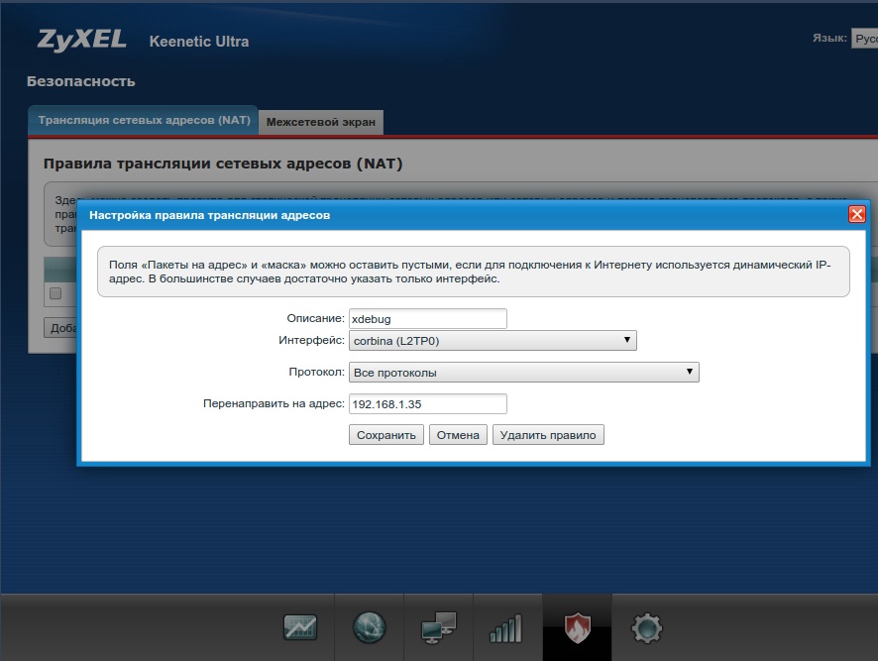Toggle the checkbox in the NAT rules table
Viewport: 878px width, 661px height.
[x=55, y=293]
